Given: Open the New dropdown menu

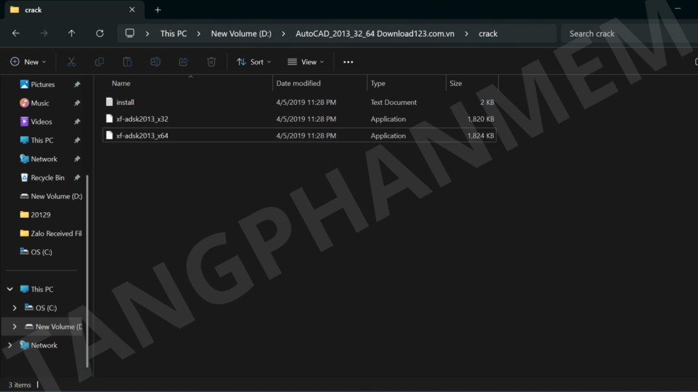Looking at the screenshot, I should tap(29, 62).
